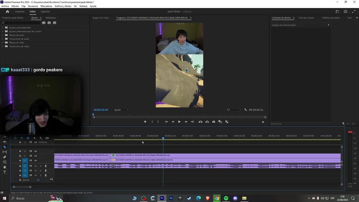
Task: Click the 32-bit Color effects filter icon
Action: coord(49,23)
